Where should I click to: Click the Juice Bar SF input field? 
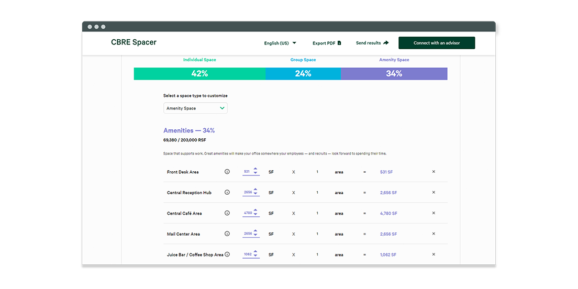pos(247,254)
